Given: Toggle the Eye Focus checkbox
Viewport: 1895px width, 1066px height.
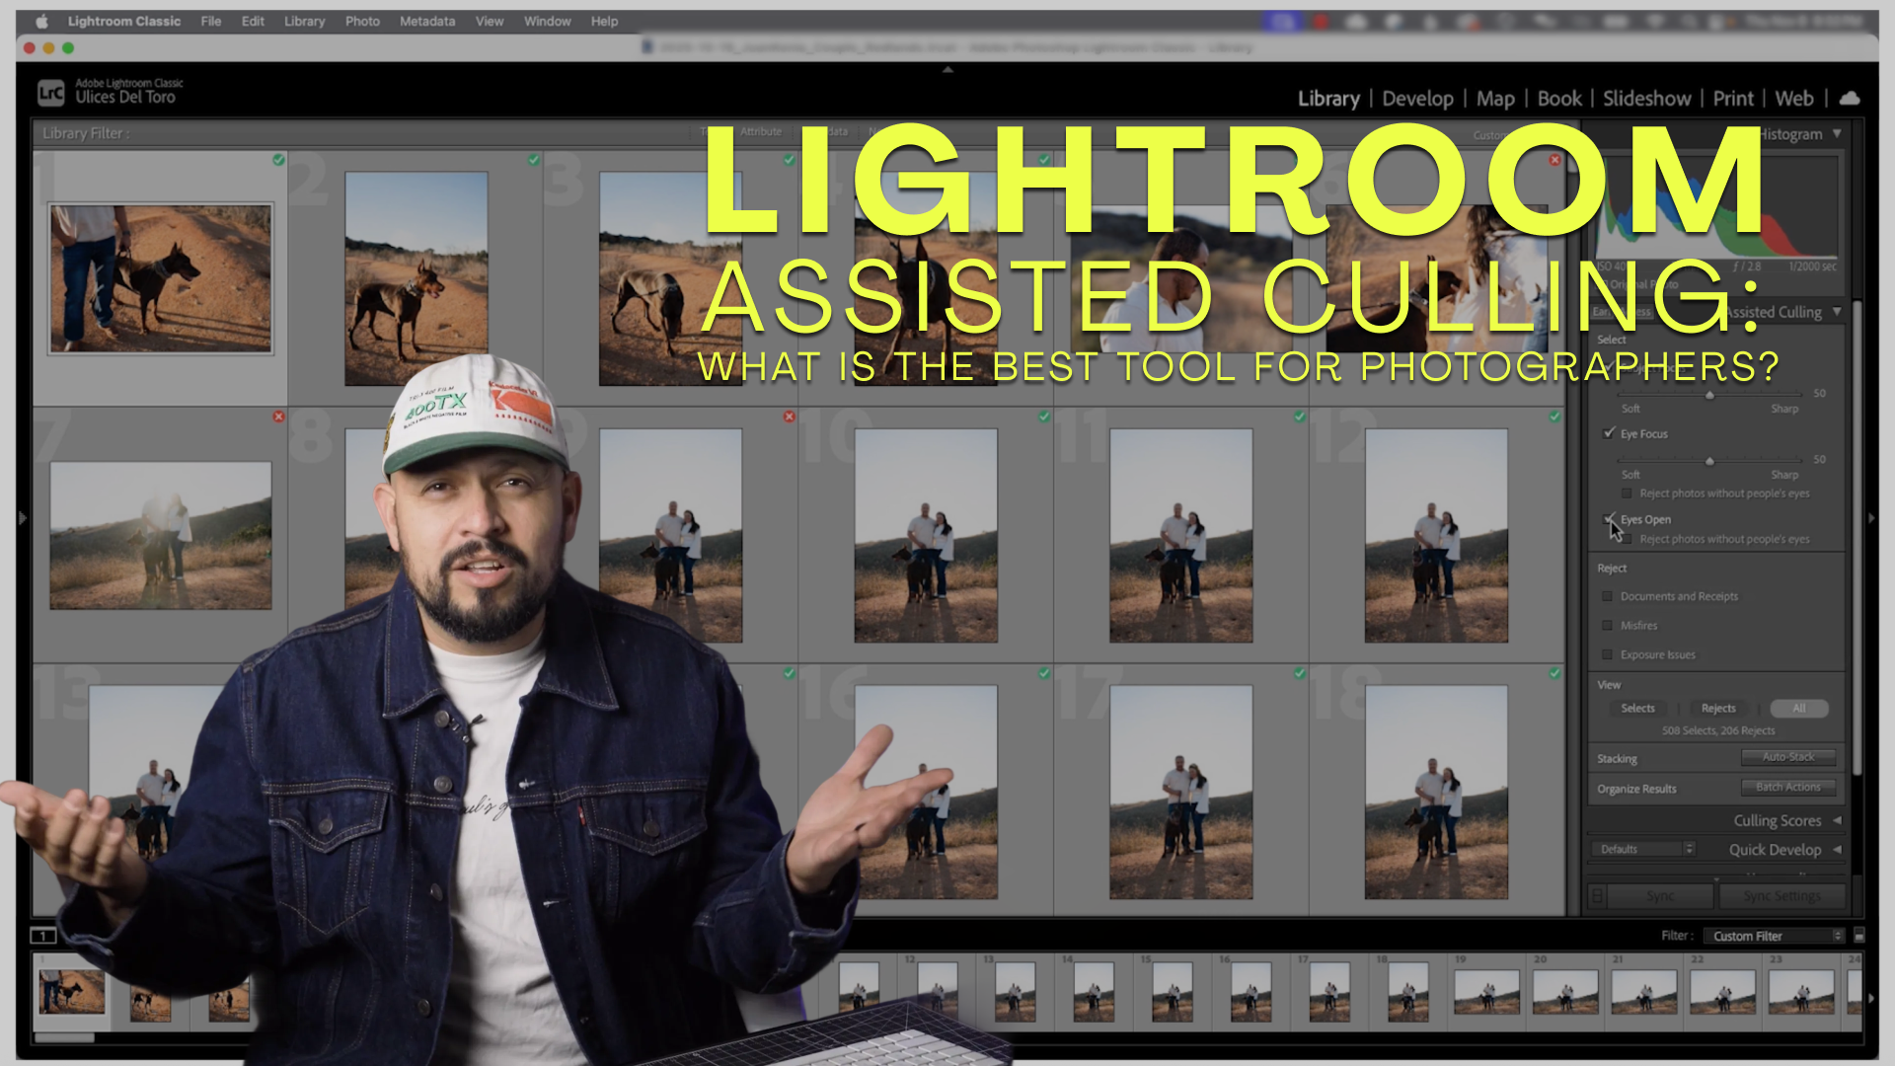Looking at the screenshot, I should (x=1609, y=433).
